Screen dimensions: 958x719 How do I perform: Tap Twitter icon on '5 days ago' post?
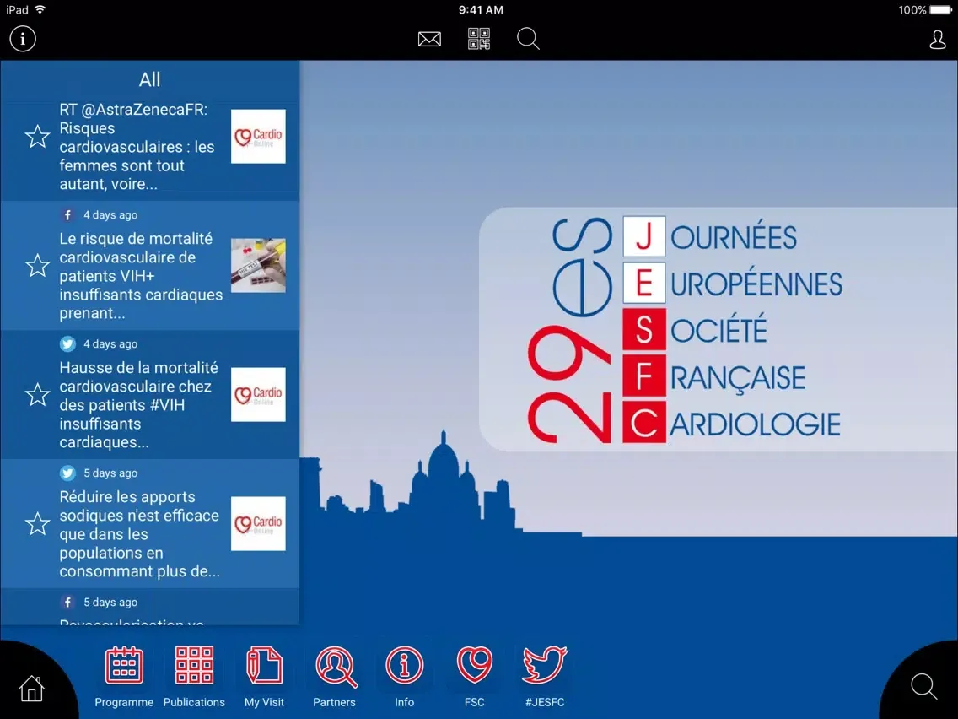pos(67,473)
